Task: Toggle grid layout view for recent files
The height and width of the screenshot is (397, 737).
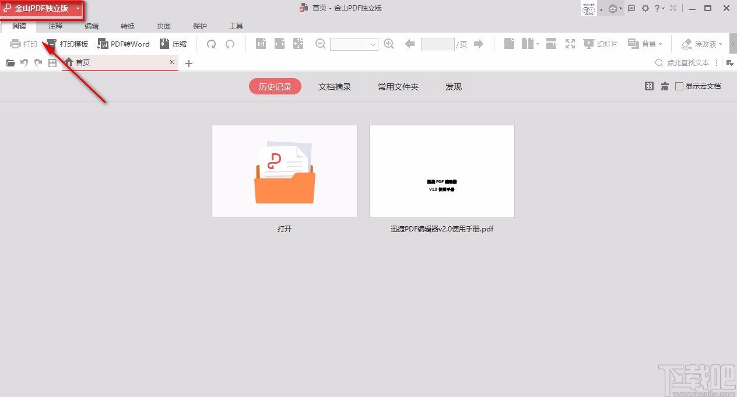Action: coord(650,86)
